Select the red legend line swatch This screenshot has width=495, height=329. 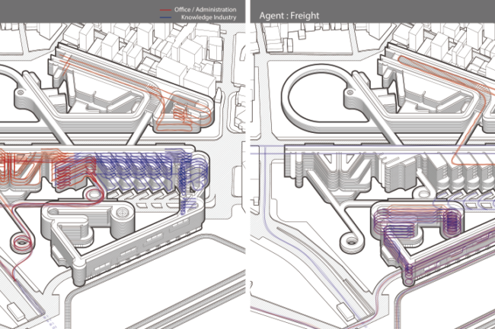(164, 10)
